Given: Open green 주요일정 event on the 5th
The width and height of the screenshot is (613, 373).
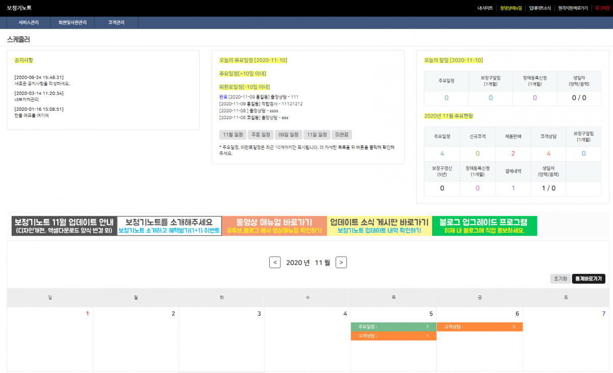Looking at the screenshot, I should pos(393,327).
